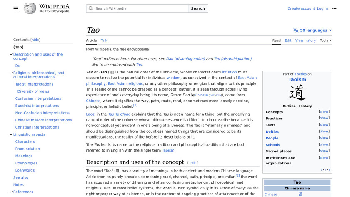Image resolution: width=350 pixels, height=197 pixels.
Task: Play the Chinese pronunciation audio icon
Action: click(193, 95)
